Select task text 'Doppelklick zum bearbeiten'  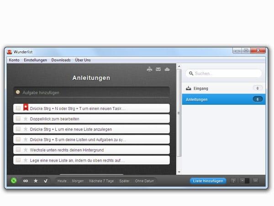[54, 119]
